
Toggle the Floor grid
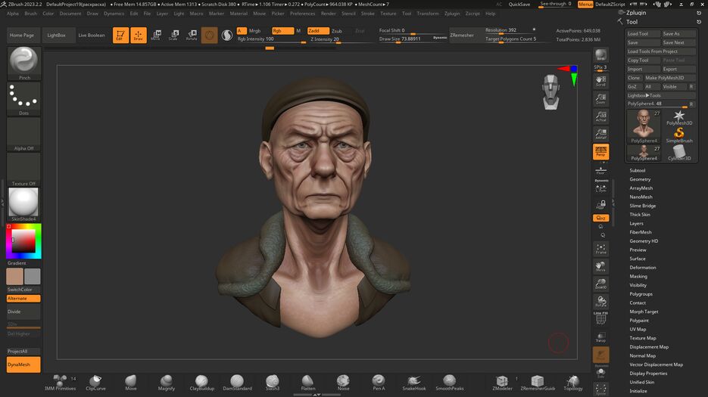click(x=600, y=170)
